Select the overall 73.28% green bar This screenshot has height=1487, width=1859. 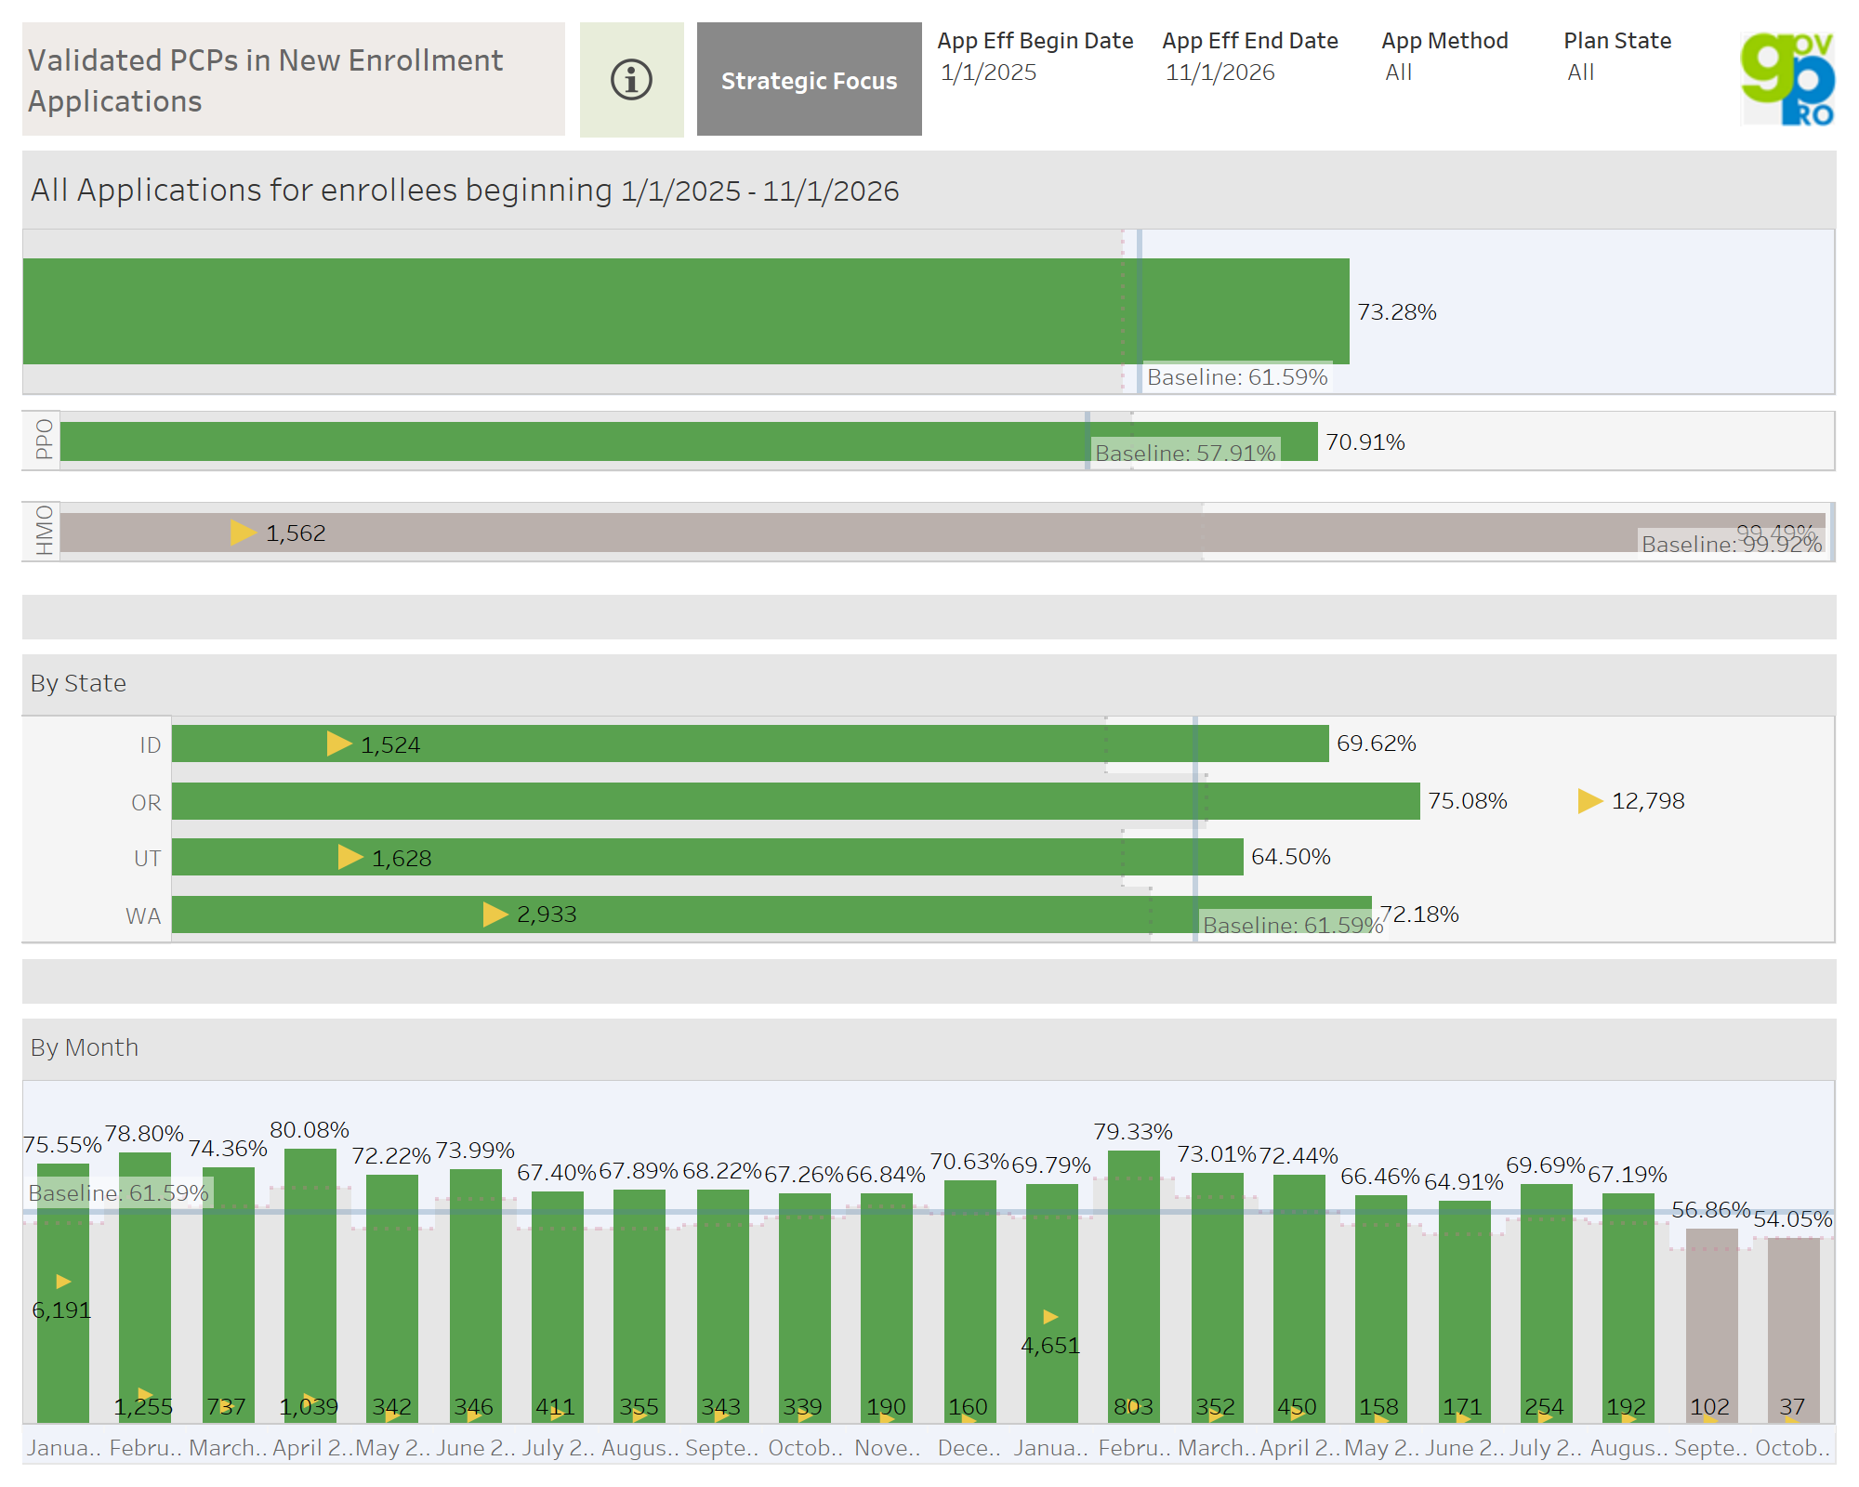click(686, 311)
